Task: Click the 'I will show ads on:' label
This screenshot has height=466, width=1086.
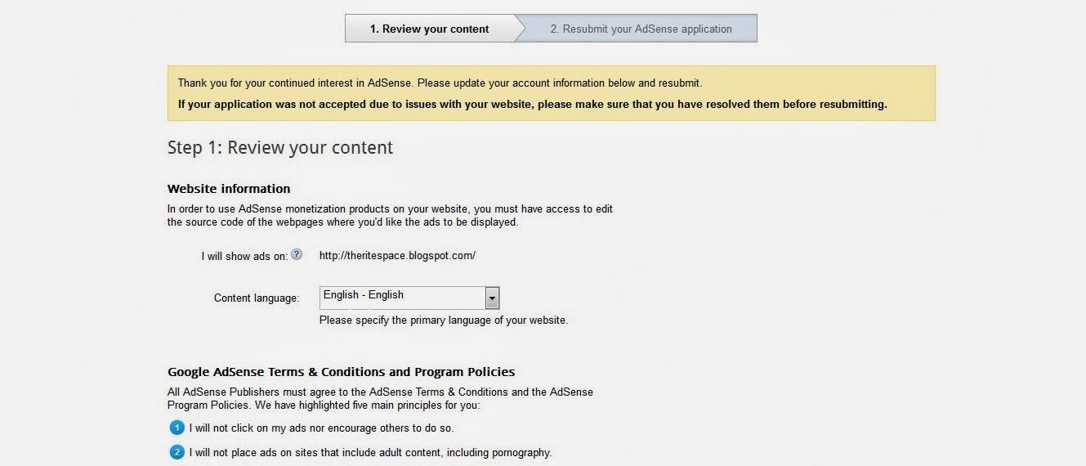Action: click(x=244, y=256)
